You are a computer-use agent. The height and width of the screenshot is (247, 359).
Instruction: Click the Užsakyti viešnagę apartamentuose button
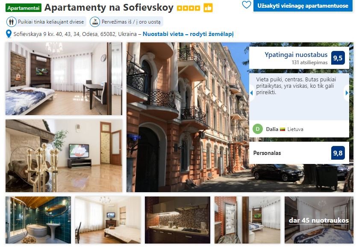click(303, 6)
